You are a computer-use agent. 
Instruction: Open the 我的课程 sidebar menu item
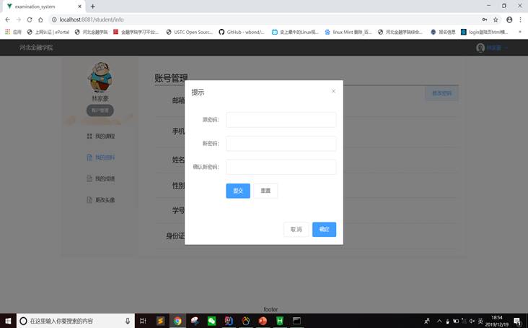point(101,137)
